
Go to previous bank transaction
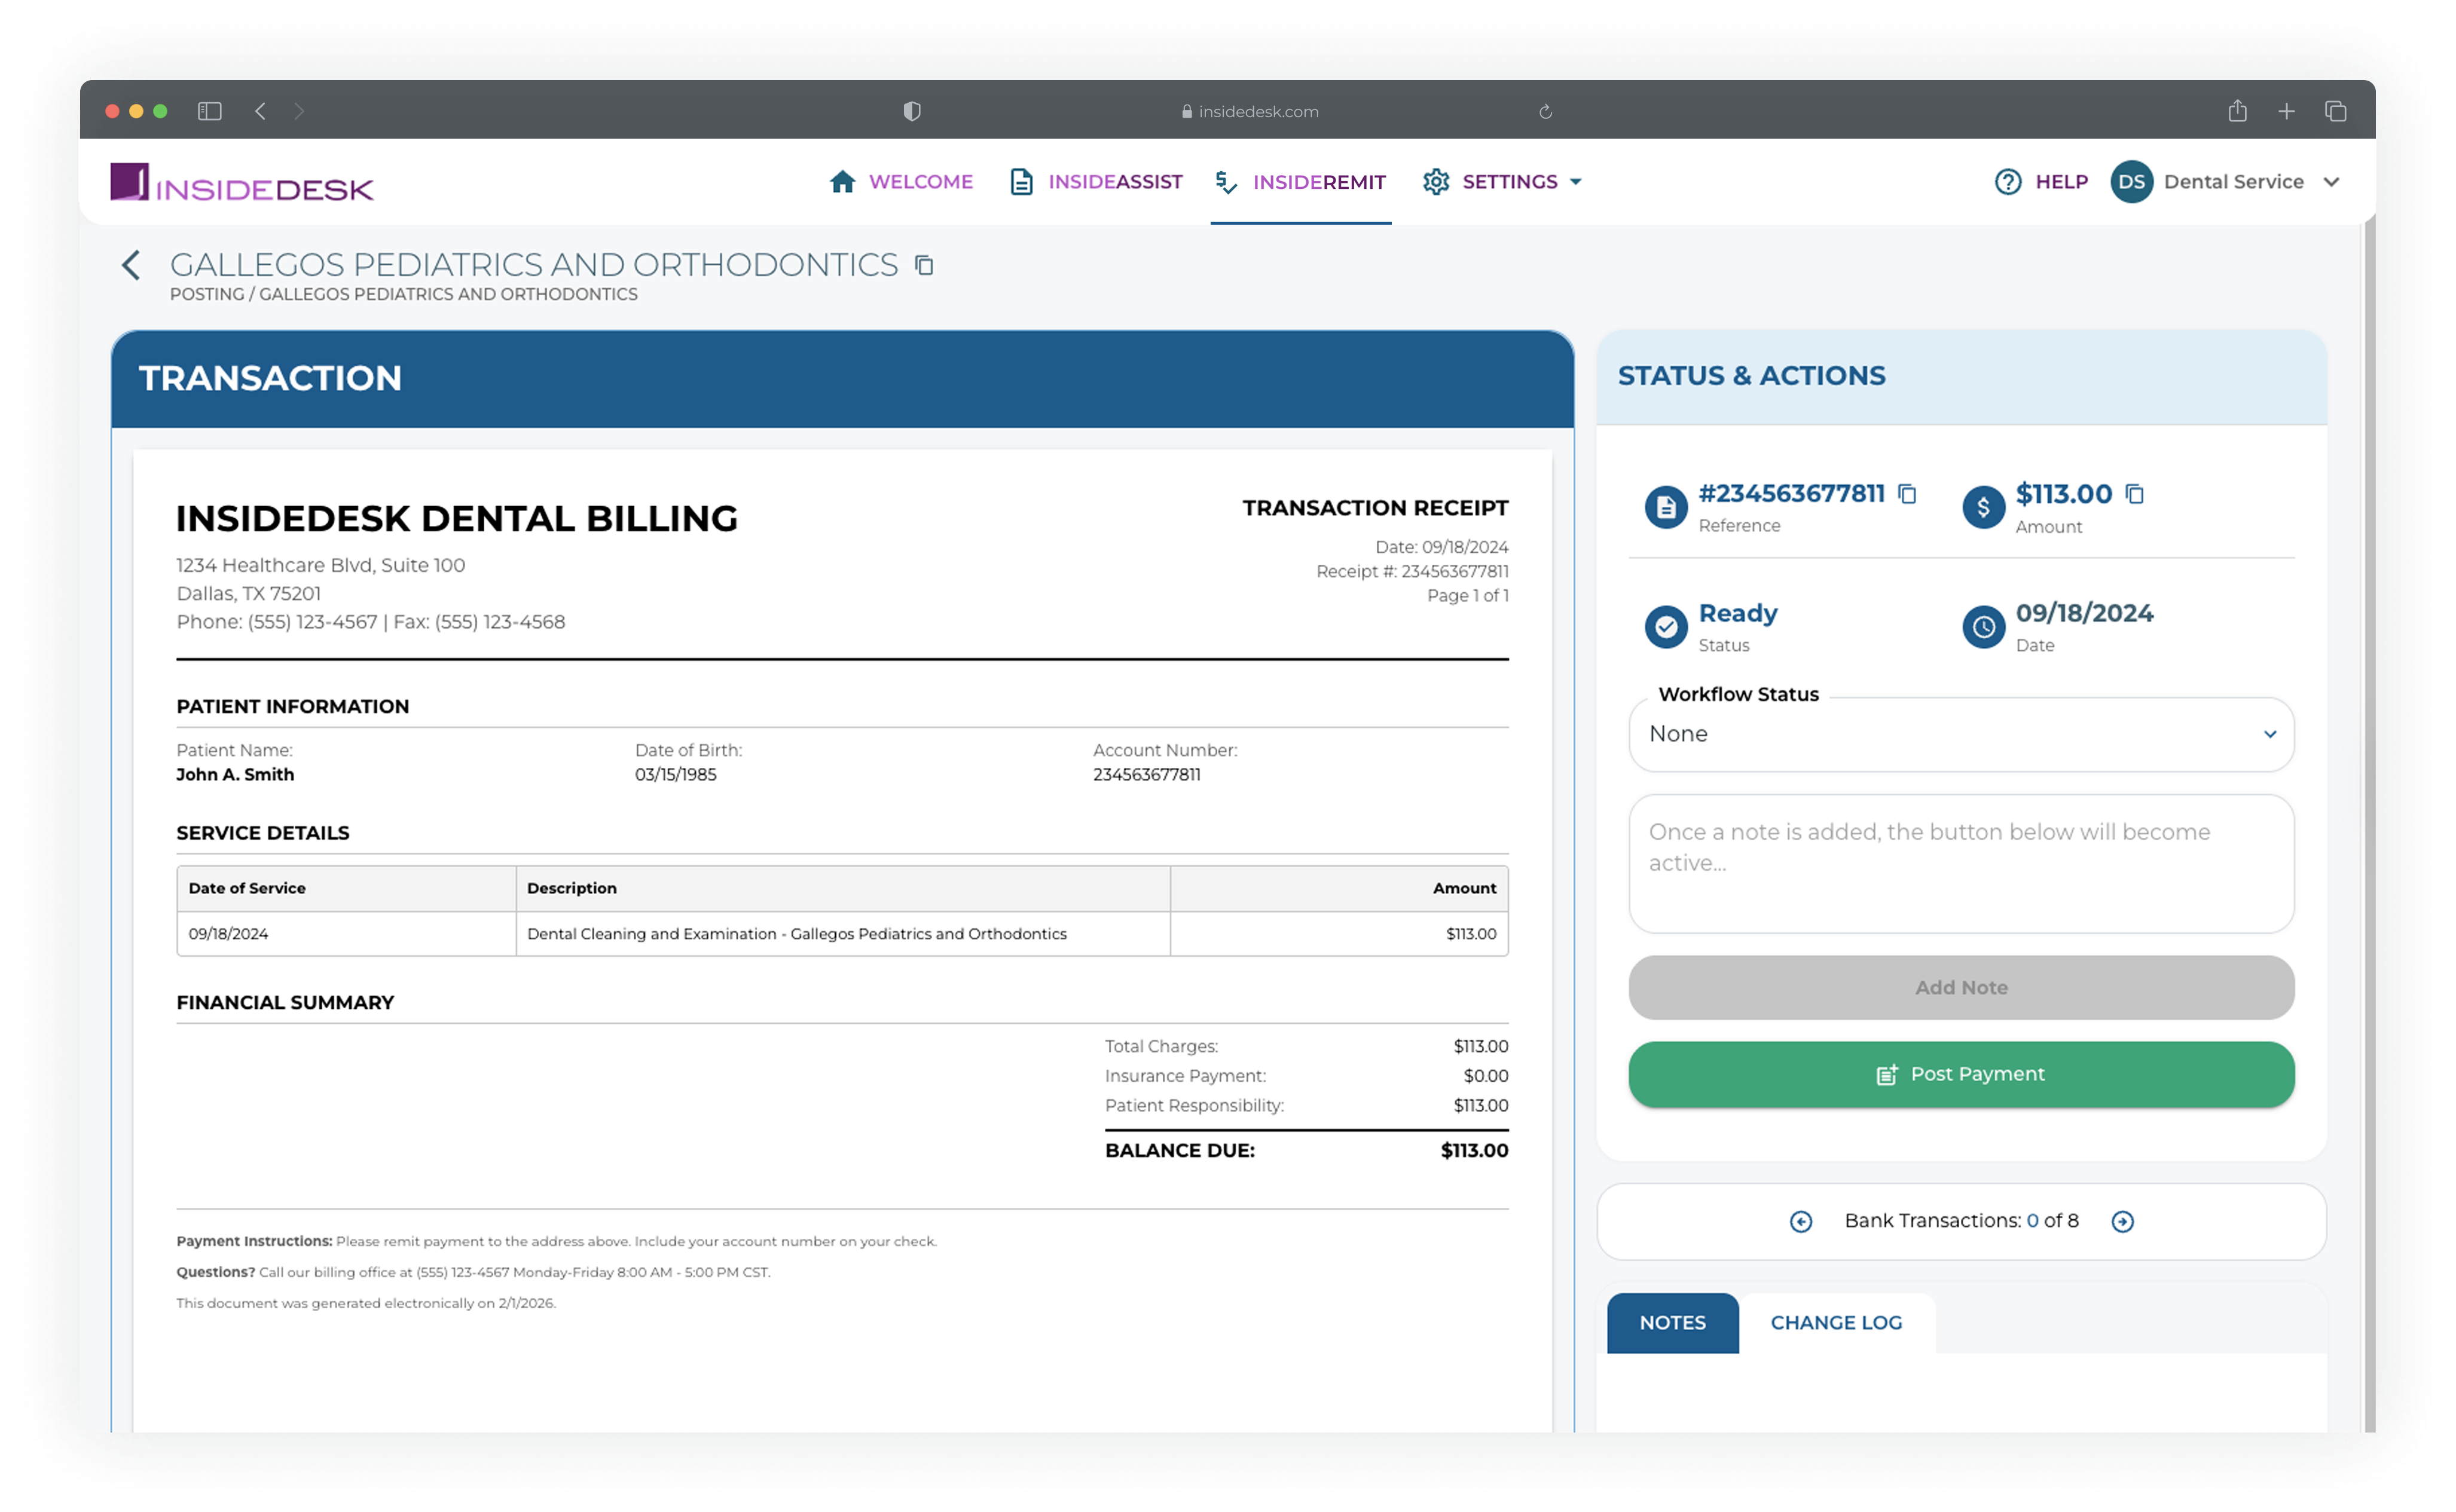[1801, 1221]
